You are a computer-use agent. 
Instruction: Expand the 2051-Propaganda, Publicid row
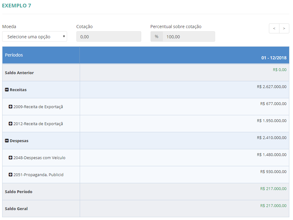coord(11,175)
